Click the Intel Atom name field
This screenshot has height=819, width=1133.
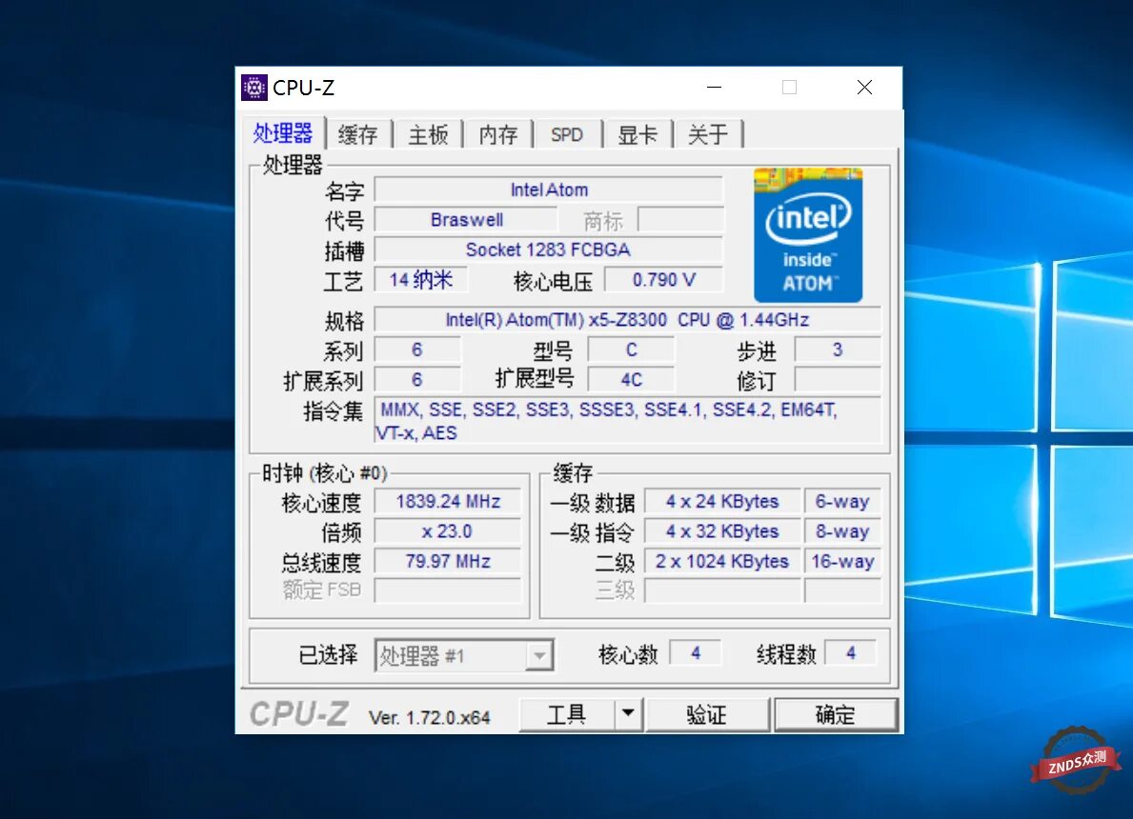pyautogui.click(x=549, y=190)
